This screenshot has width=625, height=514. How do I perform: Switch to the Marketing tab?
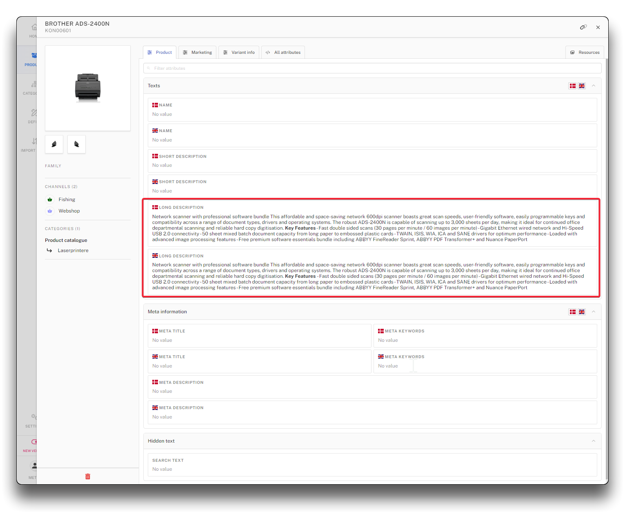click(197, 52)
